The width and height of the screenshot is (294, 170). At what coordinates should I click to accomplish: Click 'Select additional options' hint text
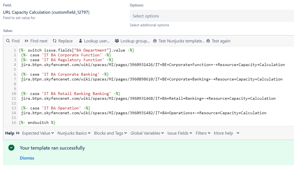tap(149, 25)
